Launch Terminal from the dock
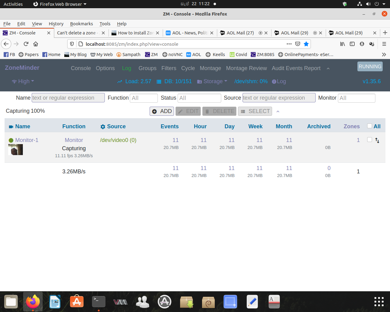The image size is (390, 312). tap(99, 302)
